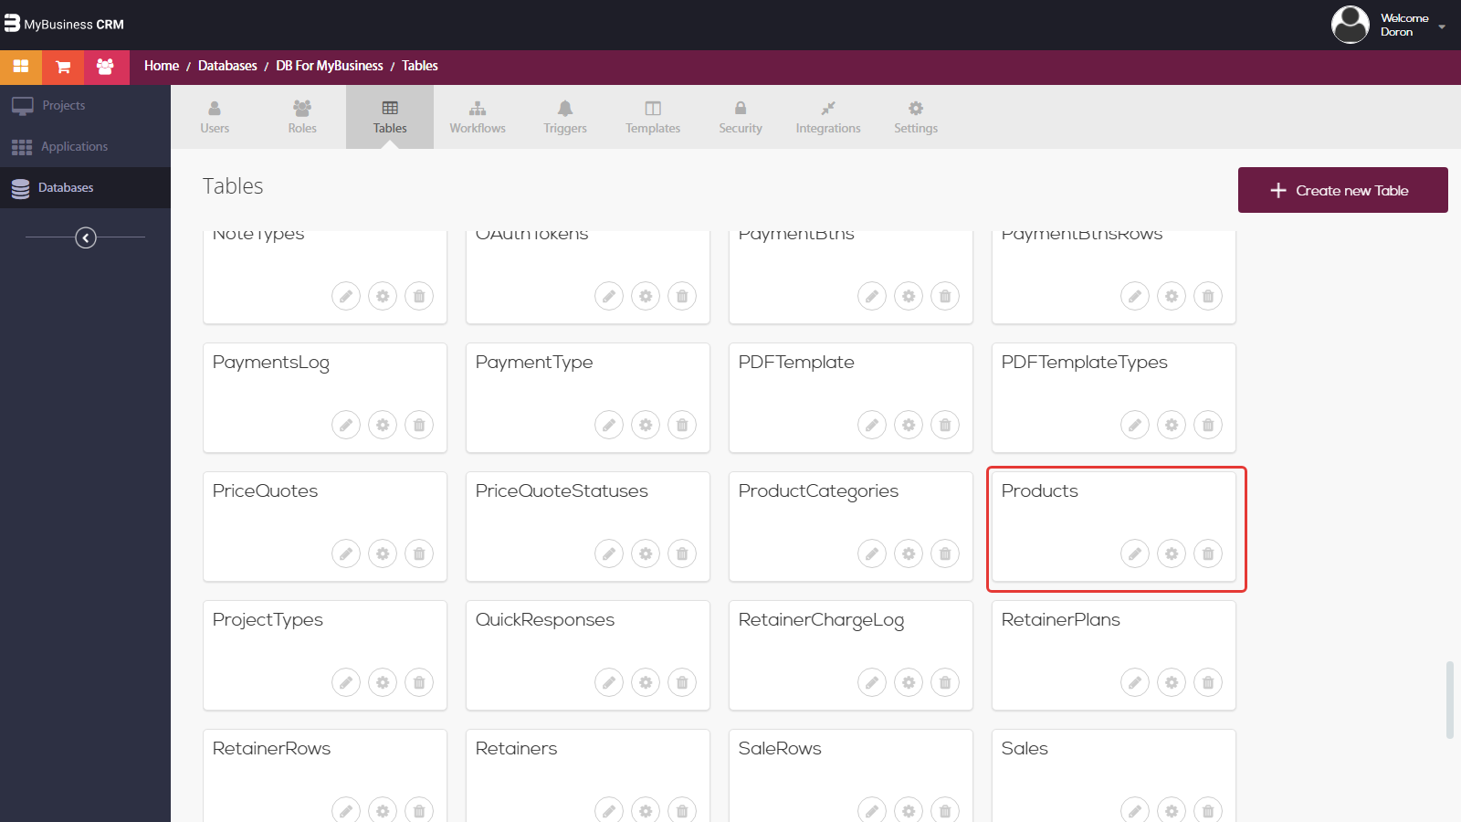Go to the Security tab
Screen dimensions: 1461x822
pyautogui.click(x=741, y=117)
